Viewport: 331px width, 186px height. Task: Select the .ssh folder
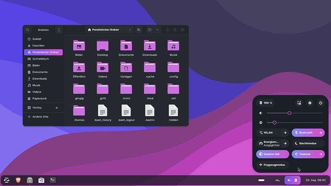(173, 89)
